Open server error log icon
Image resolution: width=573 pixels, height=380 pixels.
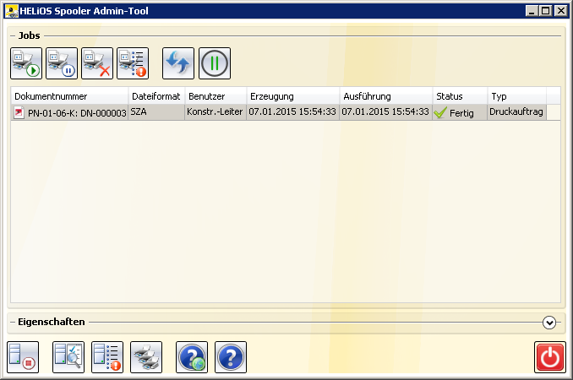tap(107, 357)
